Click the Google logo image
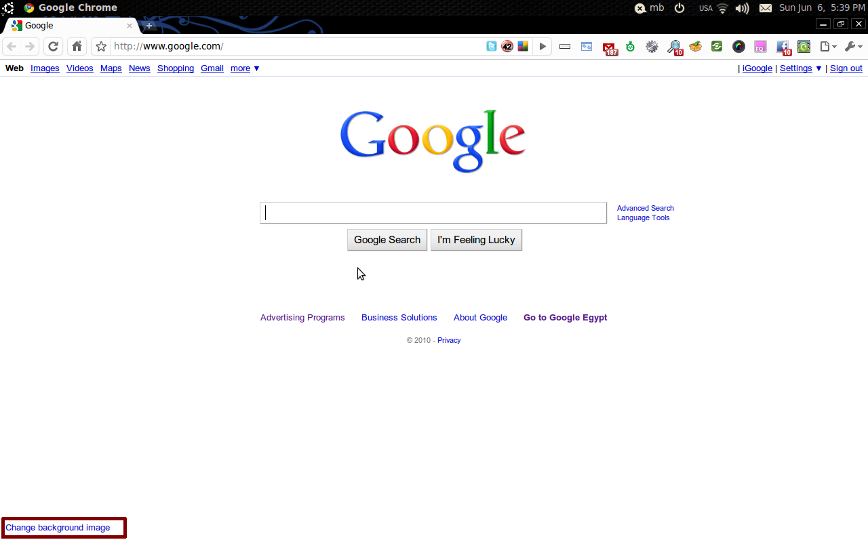 click(433, 141)
